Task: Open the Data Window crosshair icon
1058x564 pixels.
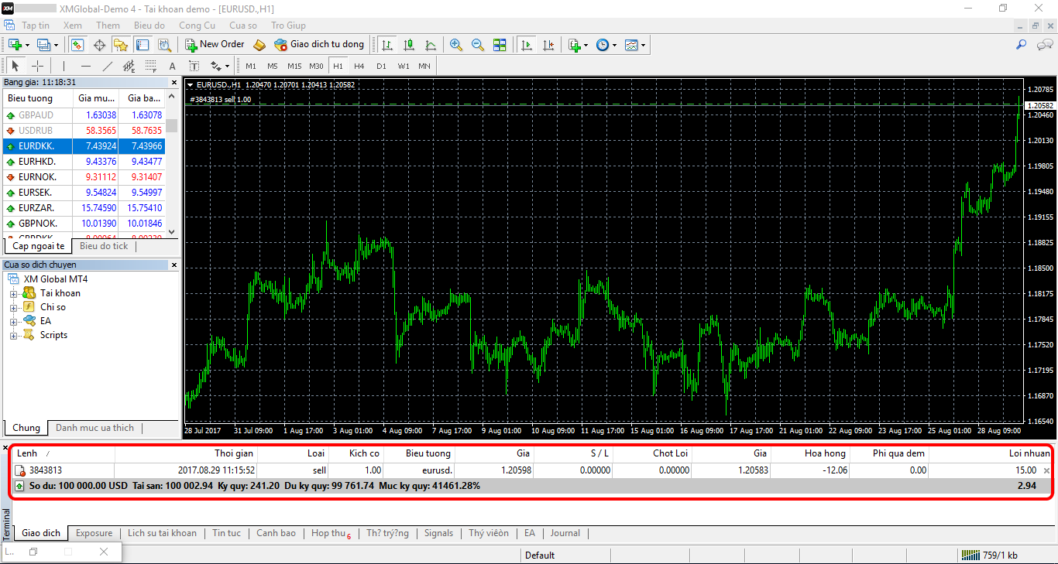Action: pyautogui.click(x=99, y=45)
